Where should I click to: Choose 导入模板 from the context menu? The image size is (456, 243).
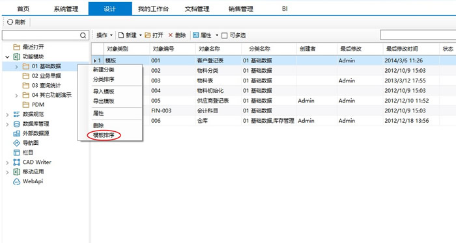[x=104, y=92]
